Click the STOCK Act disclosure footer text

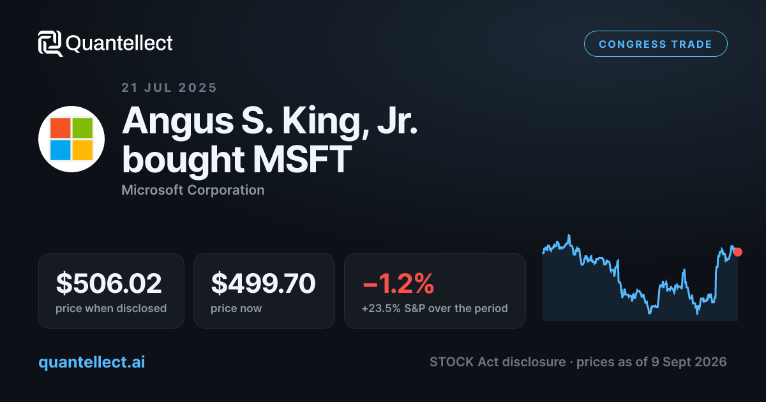pyautogui.click(x=497, y=362)
